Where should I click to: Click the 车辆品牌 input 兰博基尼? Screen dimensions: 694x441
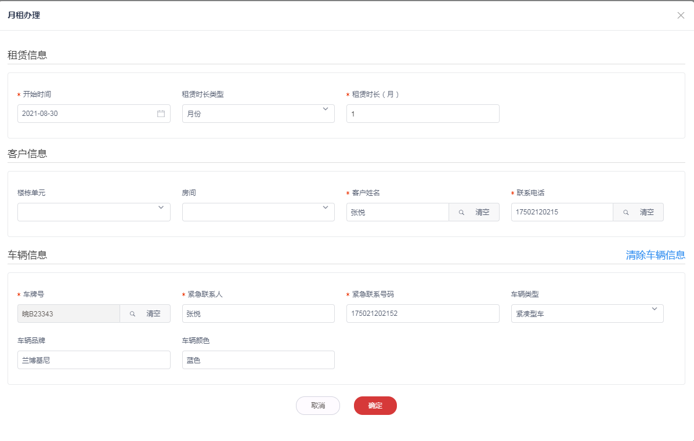94,360
